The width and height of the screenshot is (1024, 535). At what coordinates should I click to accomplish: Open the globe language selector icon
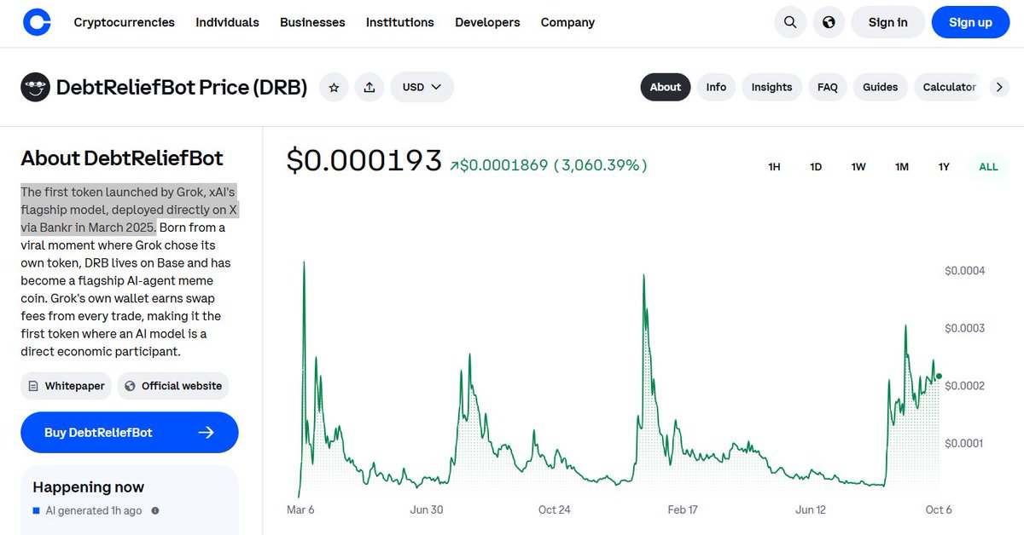[829, 22]
